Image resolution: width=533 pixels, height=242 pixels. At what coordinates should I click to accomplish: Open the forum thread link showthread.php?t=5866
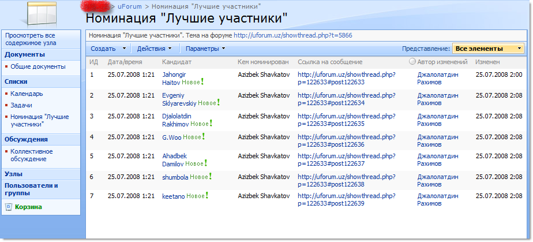click(x=292, y=35)
